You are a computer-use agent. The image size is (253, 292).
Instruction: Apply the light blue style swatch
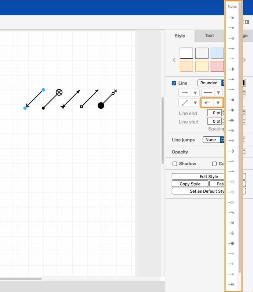[217, 53]
